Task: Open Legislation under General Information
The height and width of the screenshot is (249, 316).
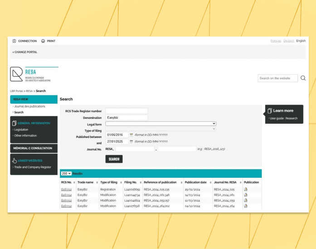Action: (x=21, y=130)
